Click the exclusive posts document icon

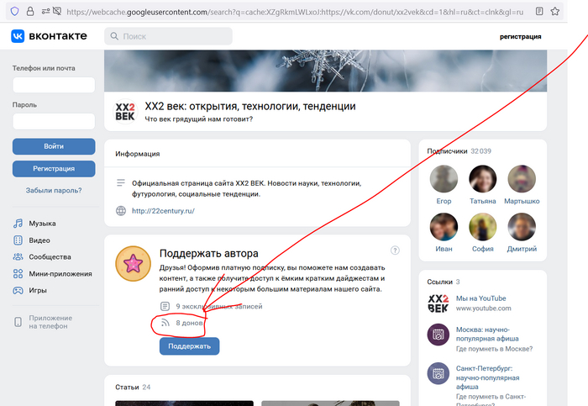[x=165, y=306]
